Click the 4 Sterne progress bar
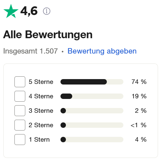Image resolution: width=161 pixels, height=160 pixels. [x=92, y=96]
